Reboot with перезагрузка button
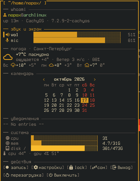140x181 pixels. [x=24, y=175]
